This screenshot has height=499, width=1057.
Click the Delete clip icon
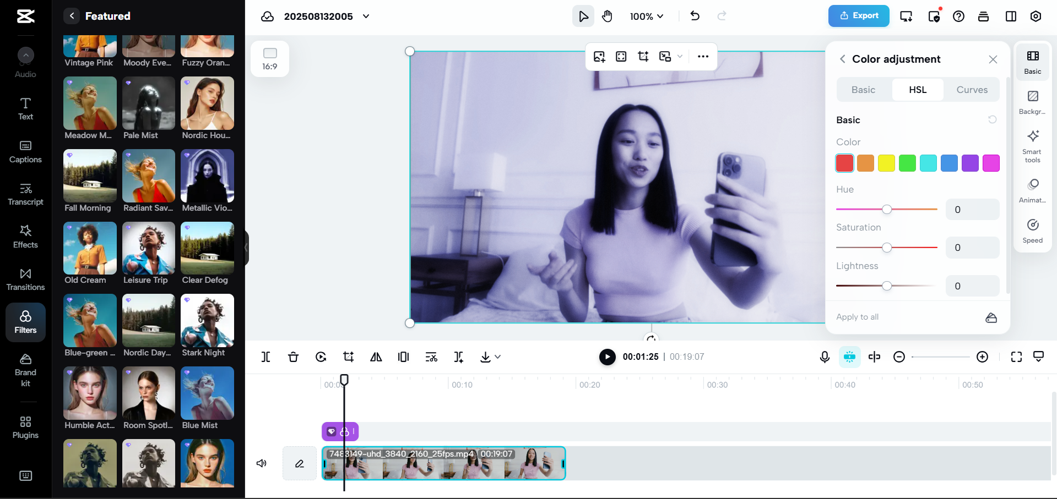point(293,357)
